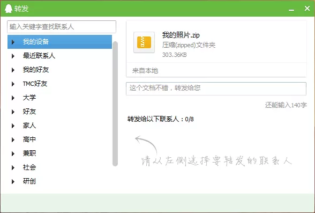The width and height of the screenshot is (315, 213).
Task: Click the 压缩(zipped)文件夹 file type text
Action: (189, 45)
